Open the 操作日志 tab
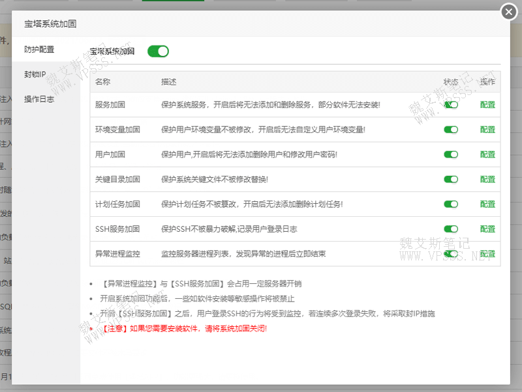The width and height of the screenshot is (522, 392). click(39, 99)
